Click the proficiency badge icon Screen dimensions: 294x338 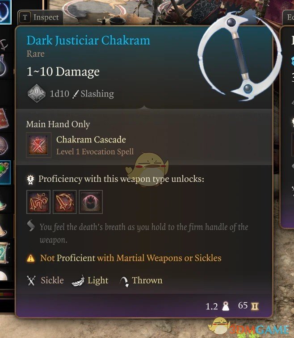point(31,179)
